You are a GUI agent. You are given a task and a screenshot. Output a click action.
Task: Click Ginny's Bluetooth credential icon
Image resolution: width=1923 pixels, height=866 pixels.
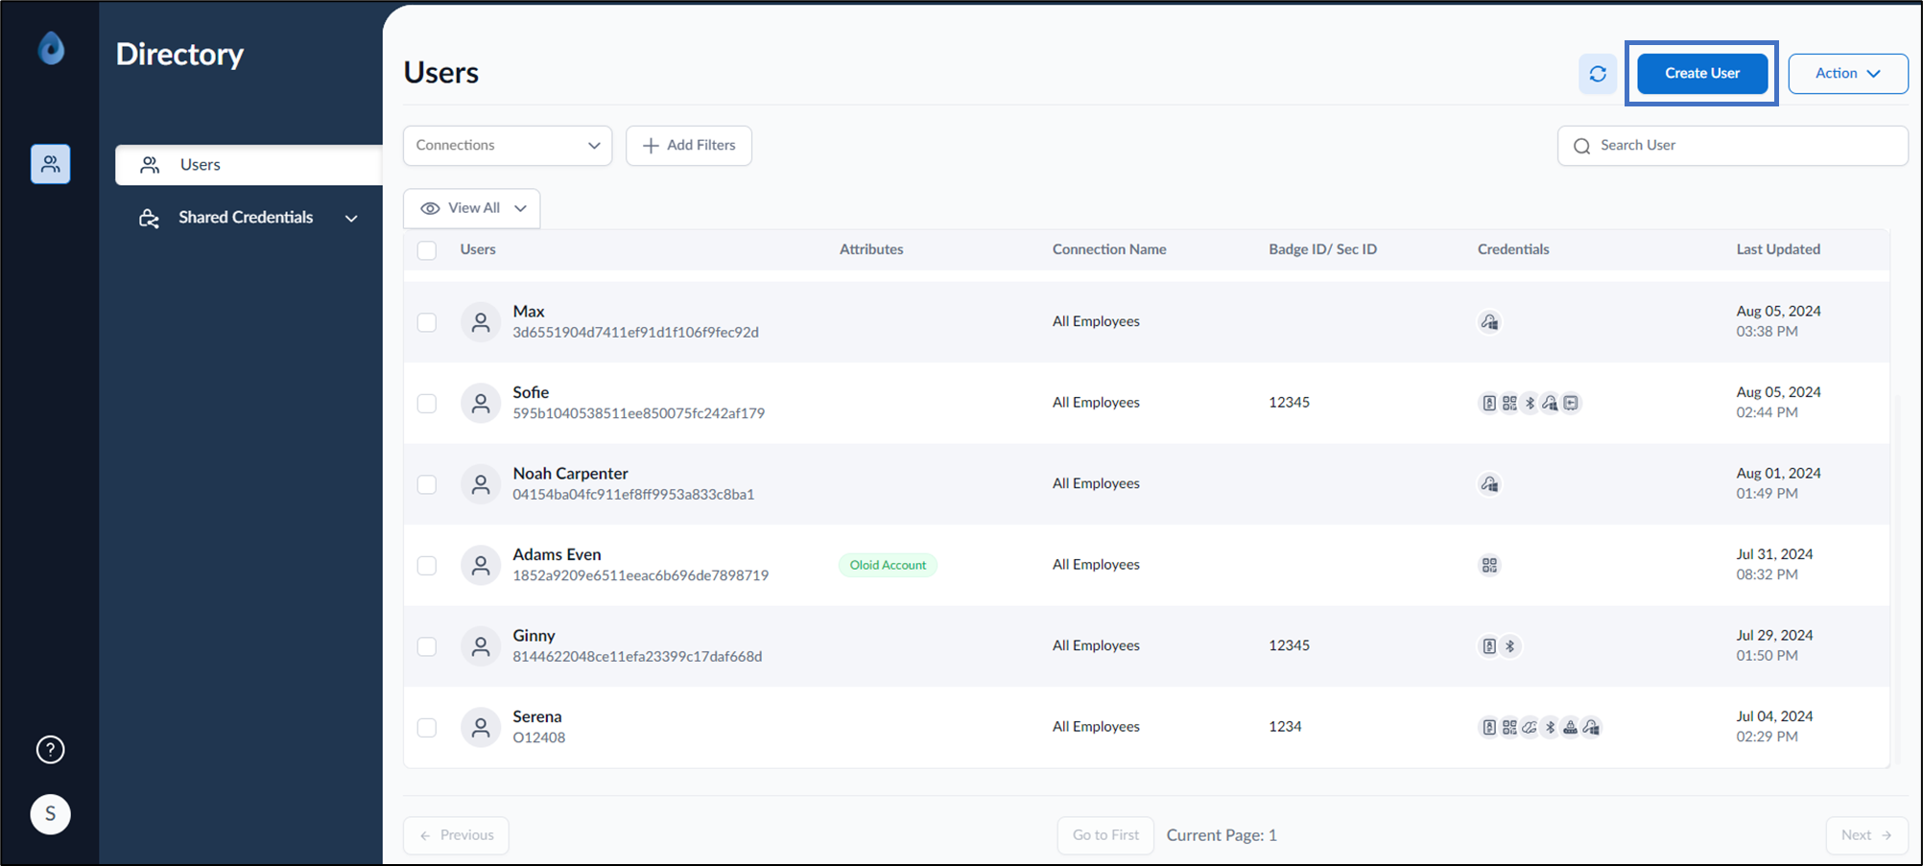1509,646
